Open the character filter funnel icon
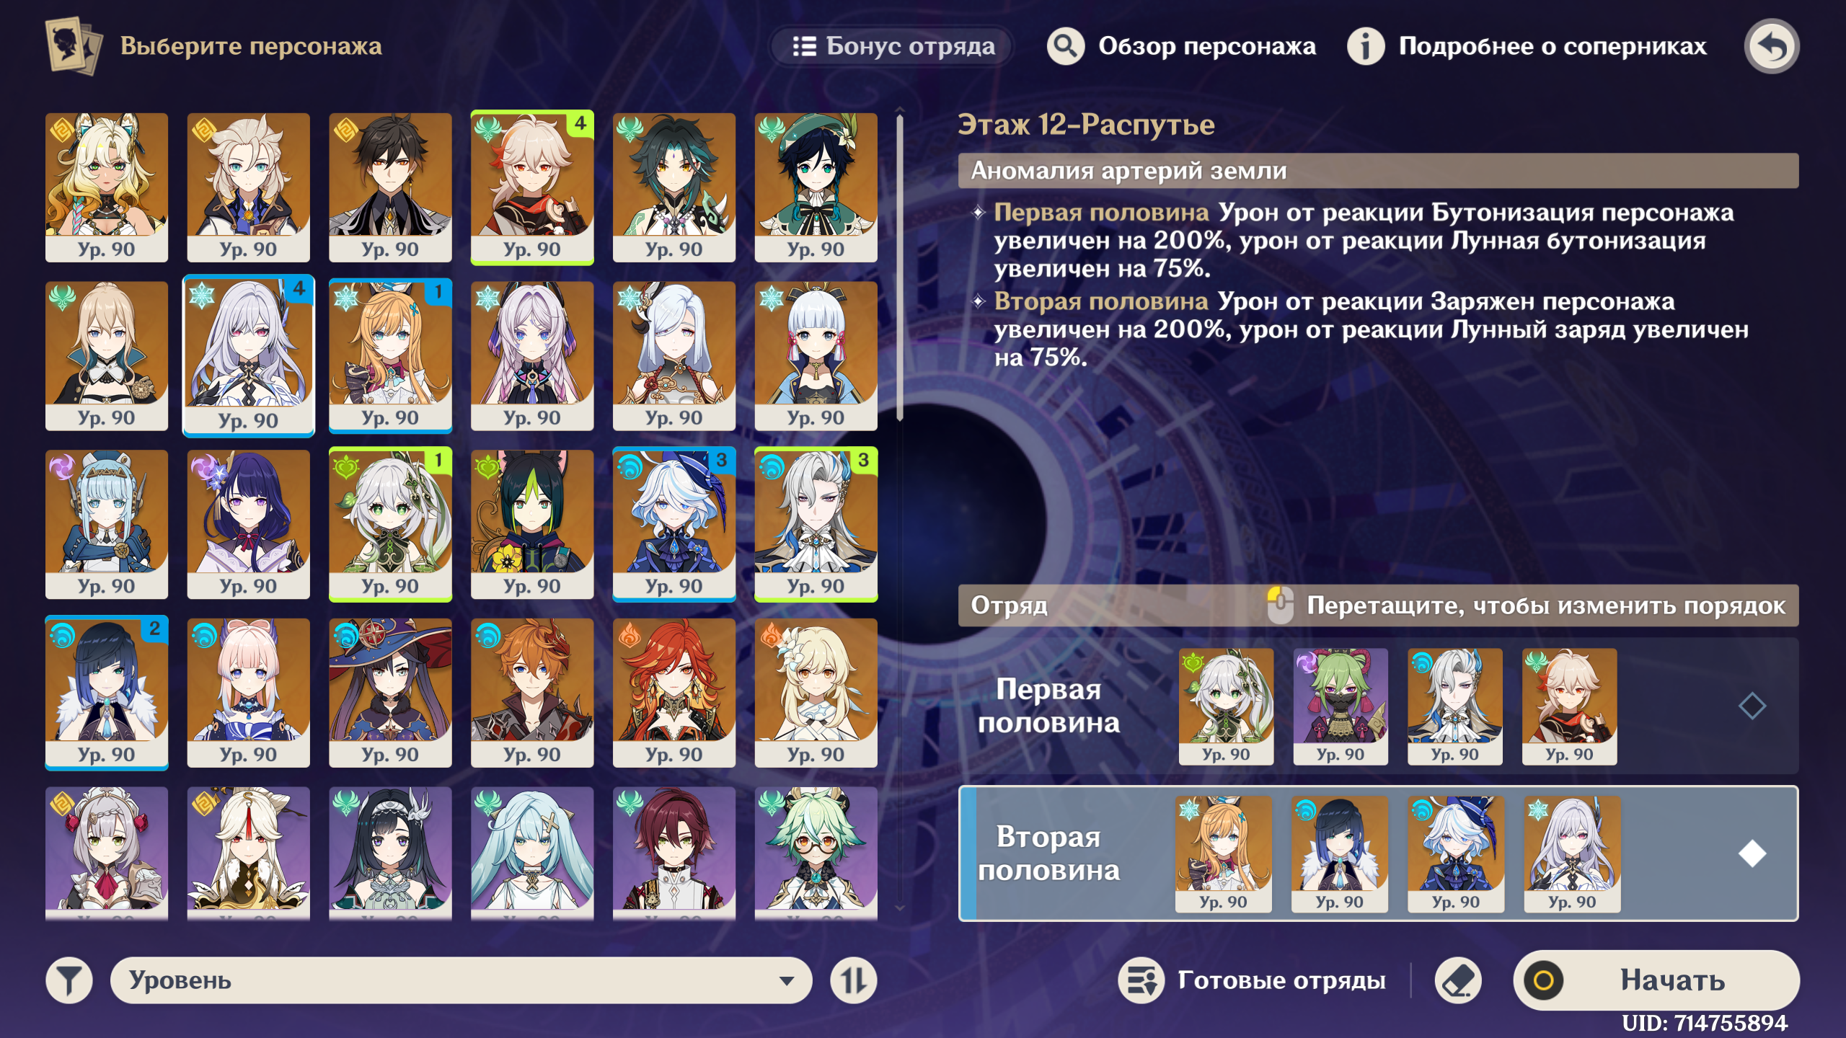 pyautogui.click(x=69, y=980)
